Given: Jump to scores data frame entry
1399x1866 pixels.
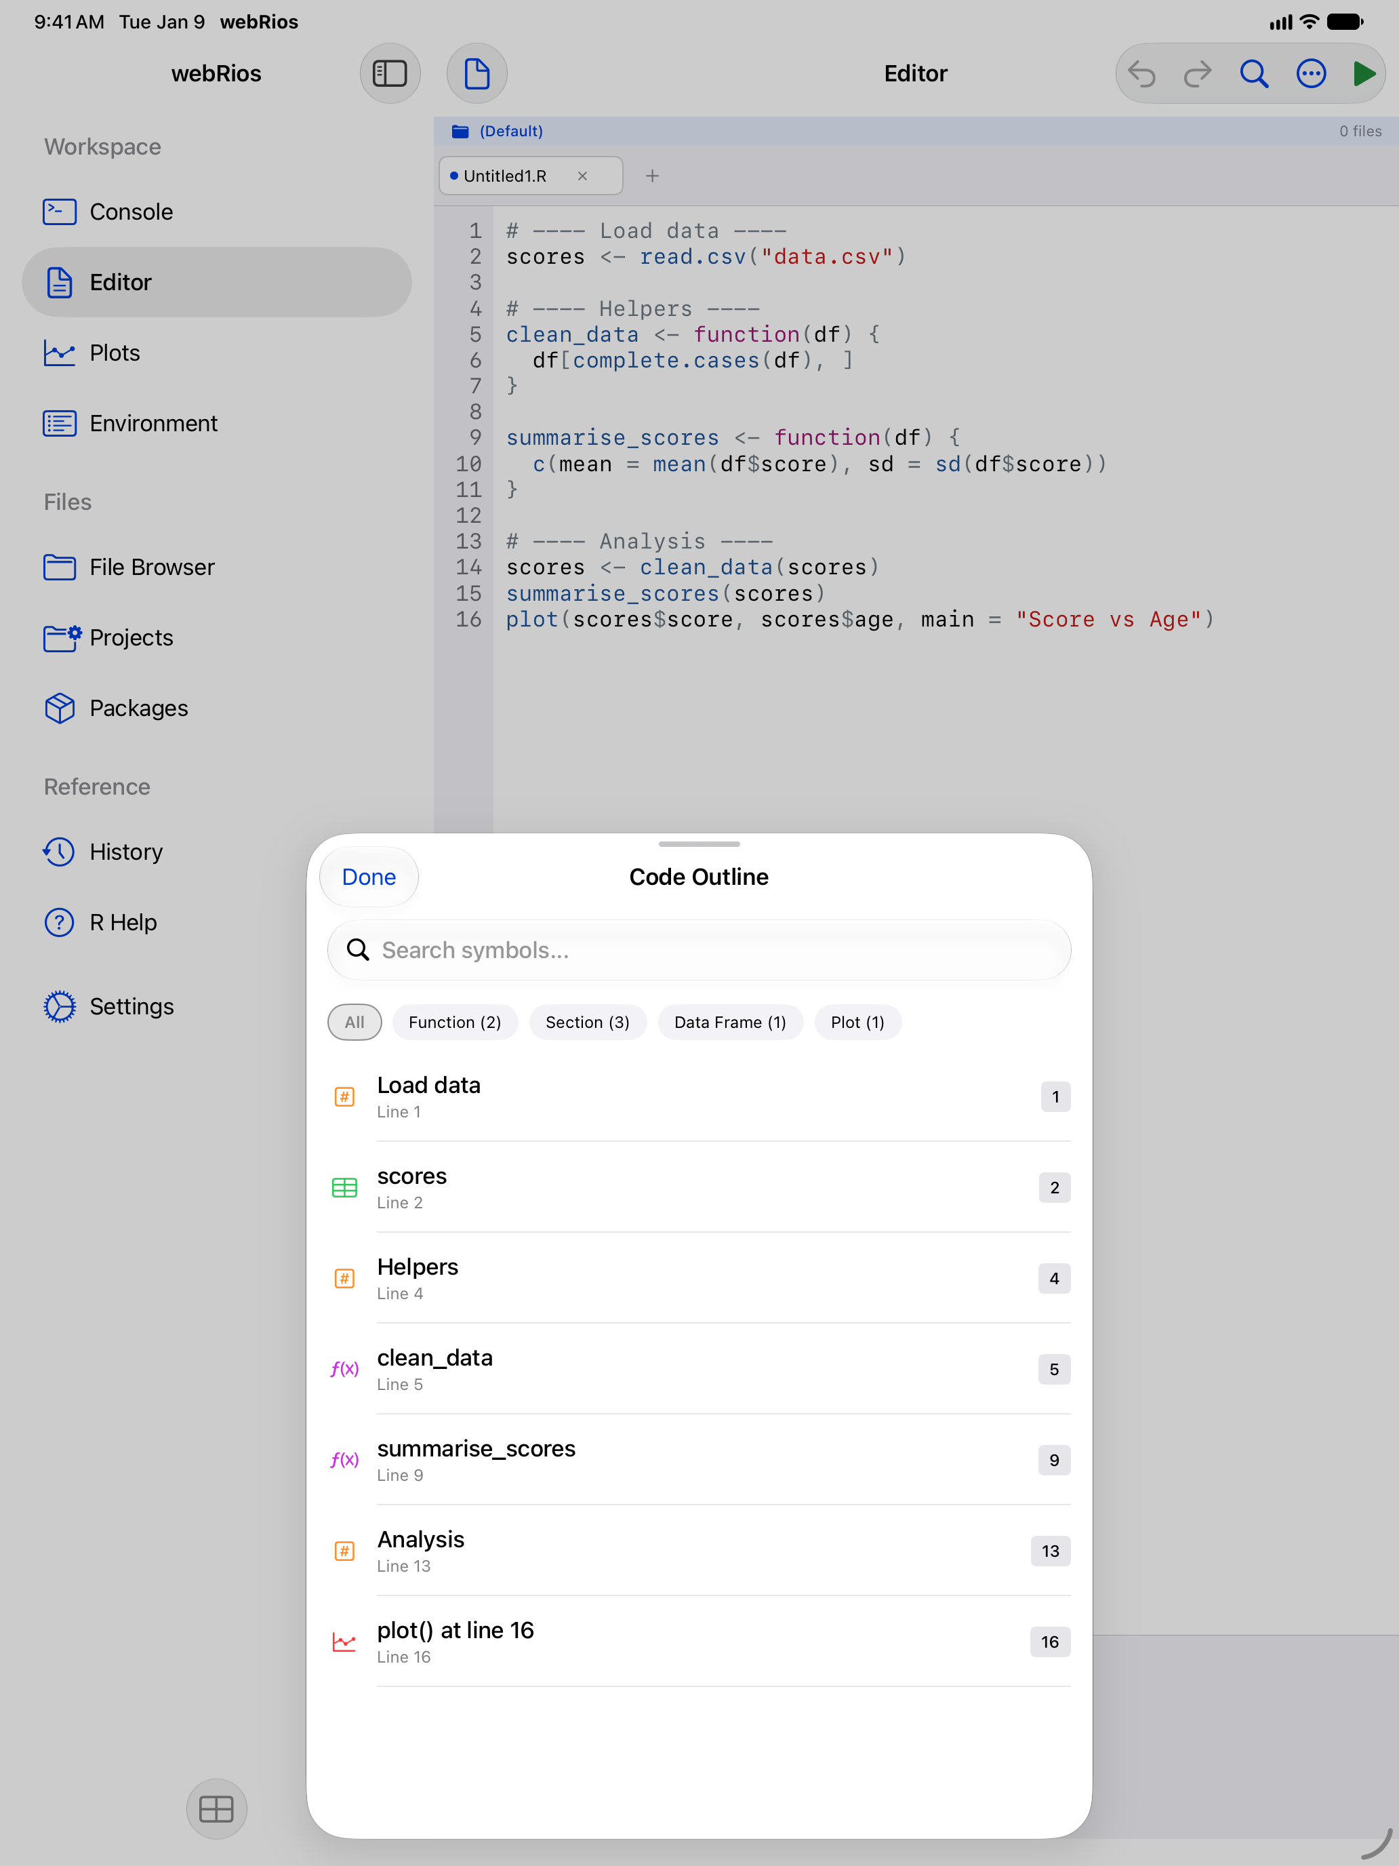Looking at the screenshot, I should pyautogui.click(x=699, y=1188).
